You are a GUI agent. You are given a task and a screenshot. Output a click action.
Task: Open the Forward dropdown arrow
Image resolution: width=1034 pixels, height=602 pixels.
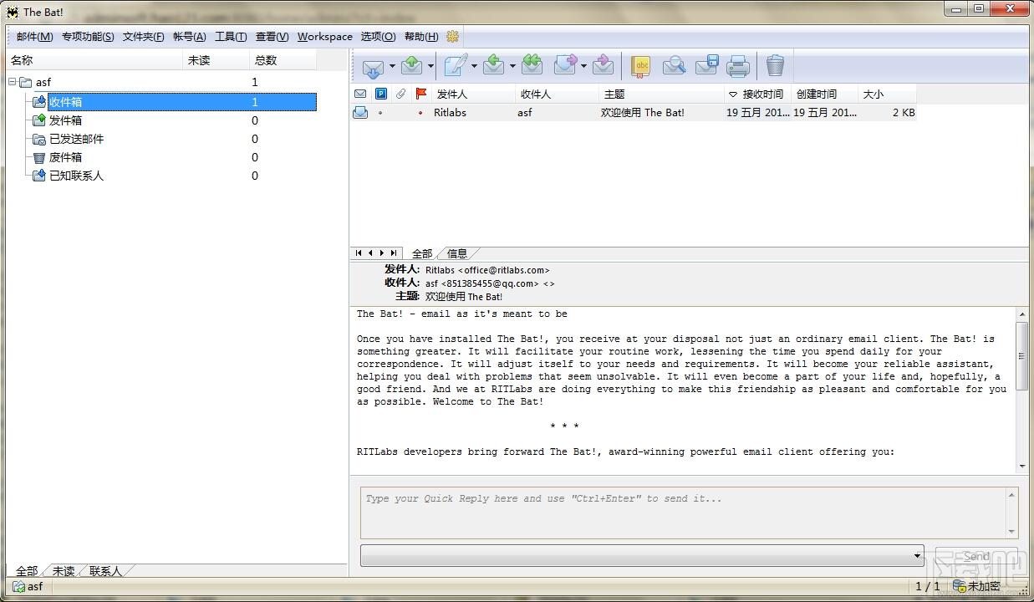pos(583,66)
